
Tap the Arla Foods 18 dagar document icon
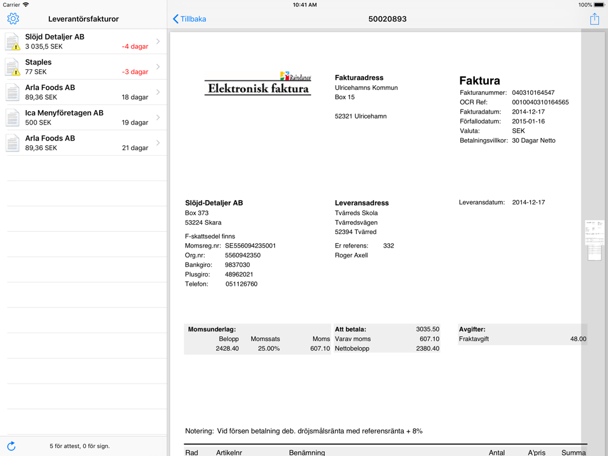click(13, 92)
